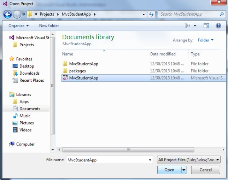
Task: Sort by Name column header
Action: [x=68, y=54]
